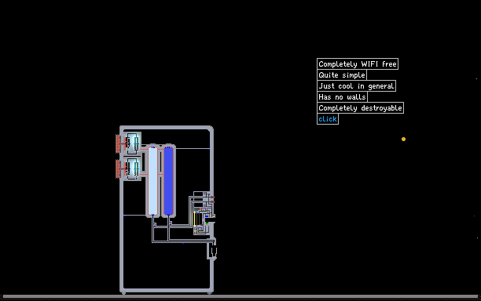481x301 pixels.
Task: Click the small orange dot particle
Action: point(403,140)
